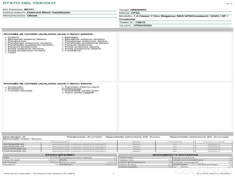Click the 'Termiche' column header

click(174, 142)
